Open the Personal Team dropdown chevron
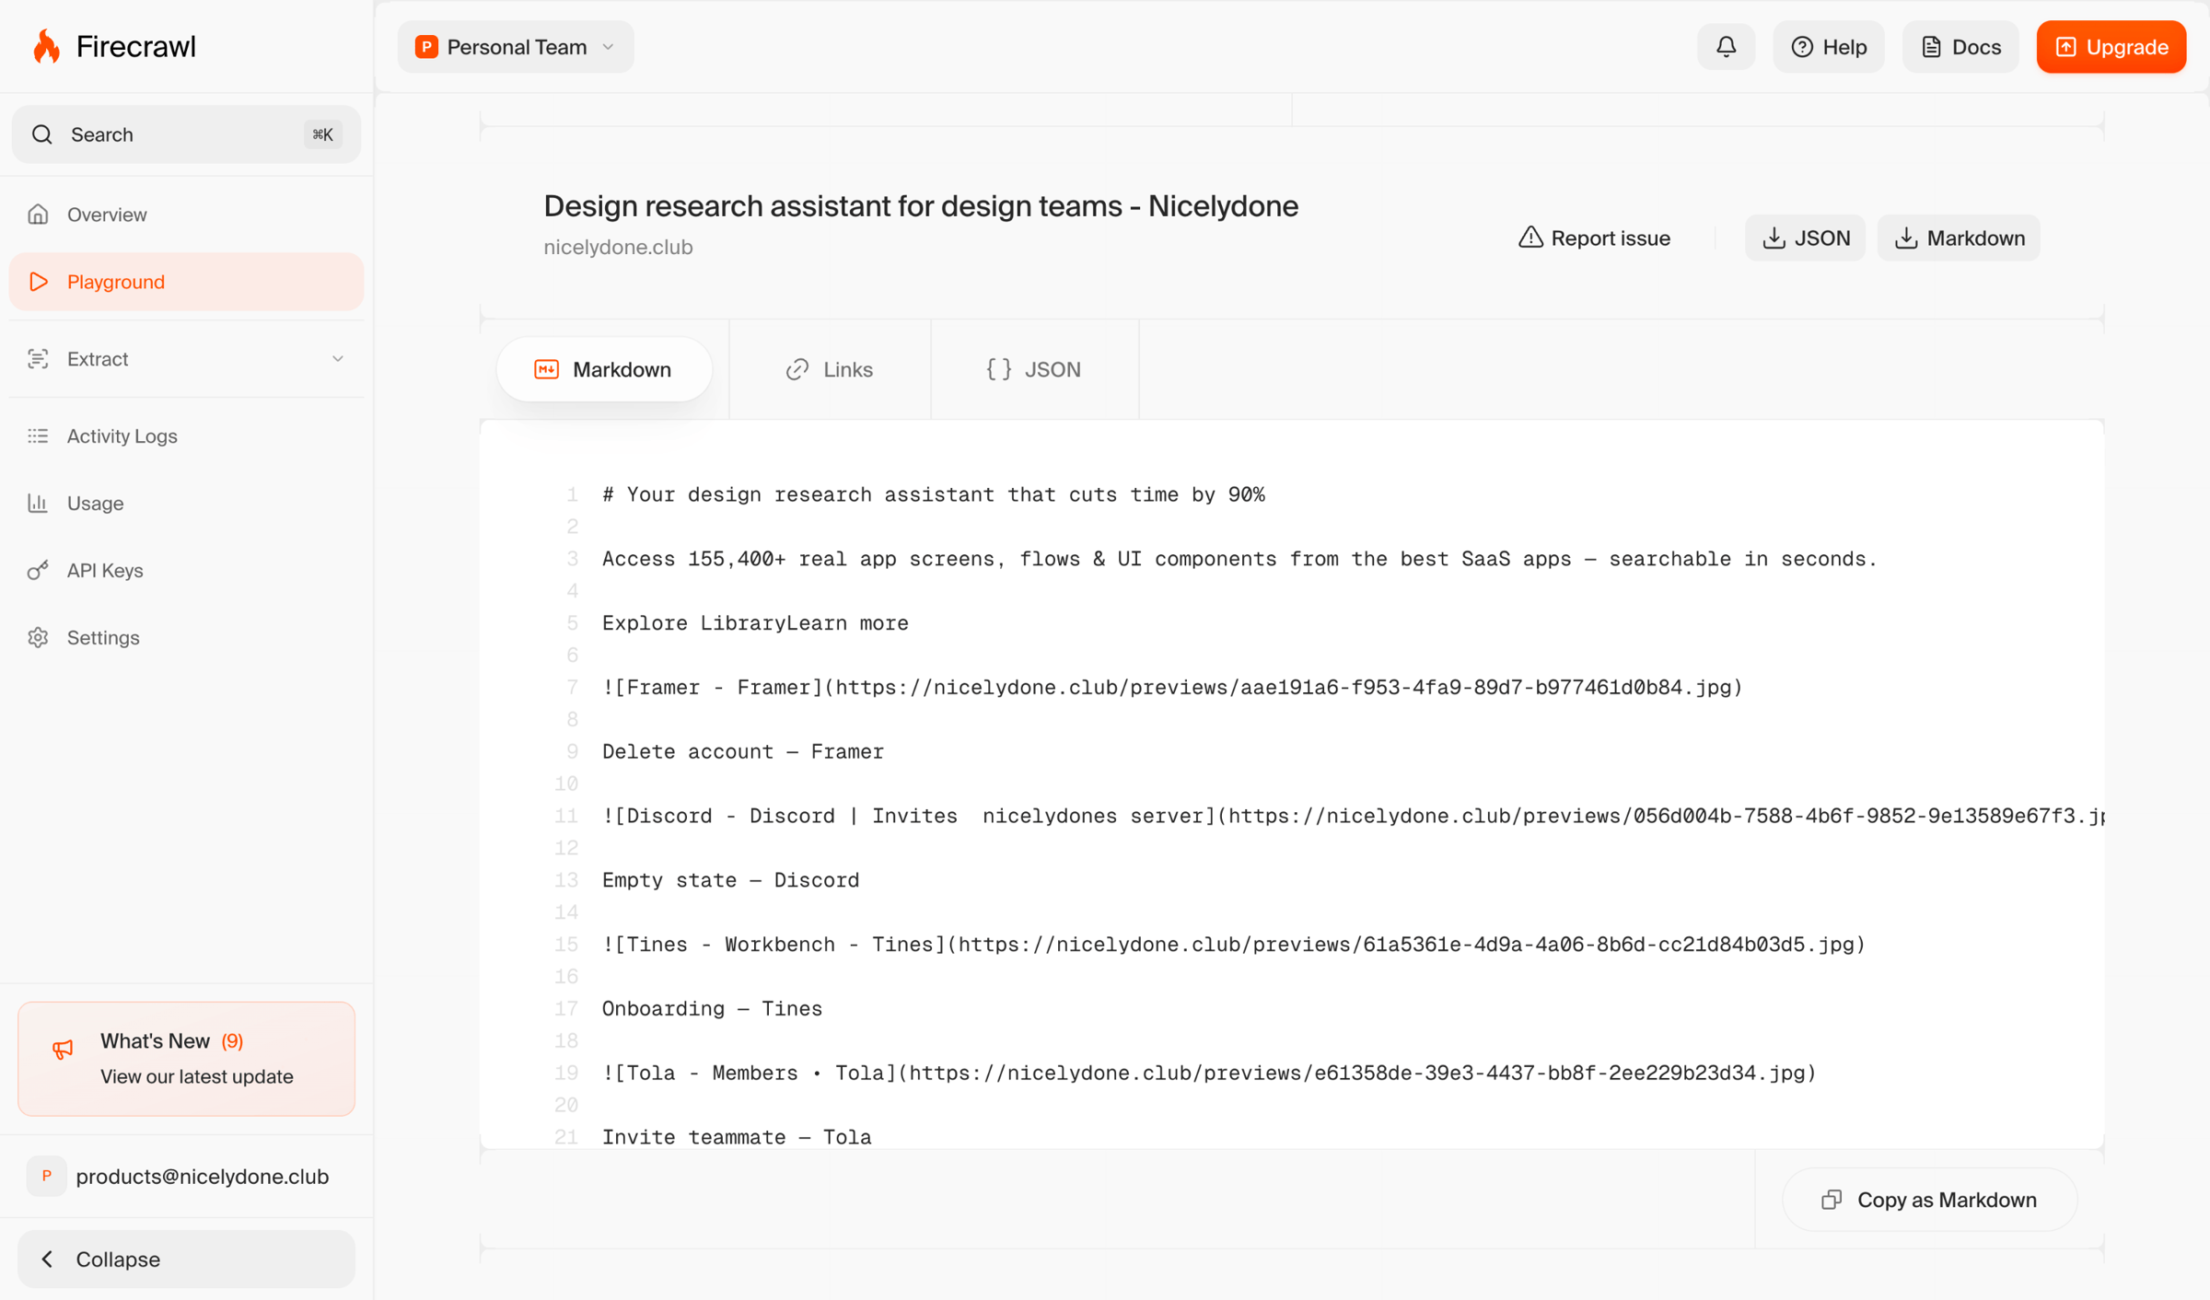The width and height of the screenshot is (2210, 1300). coord(608,47)
